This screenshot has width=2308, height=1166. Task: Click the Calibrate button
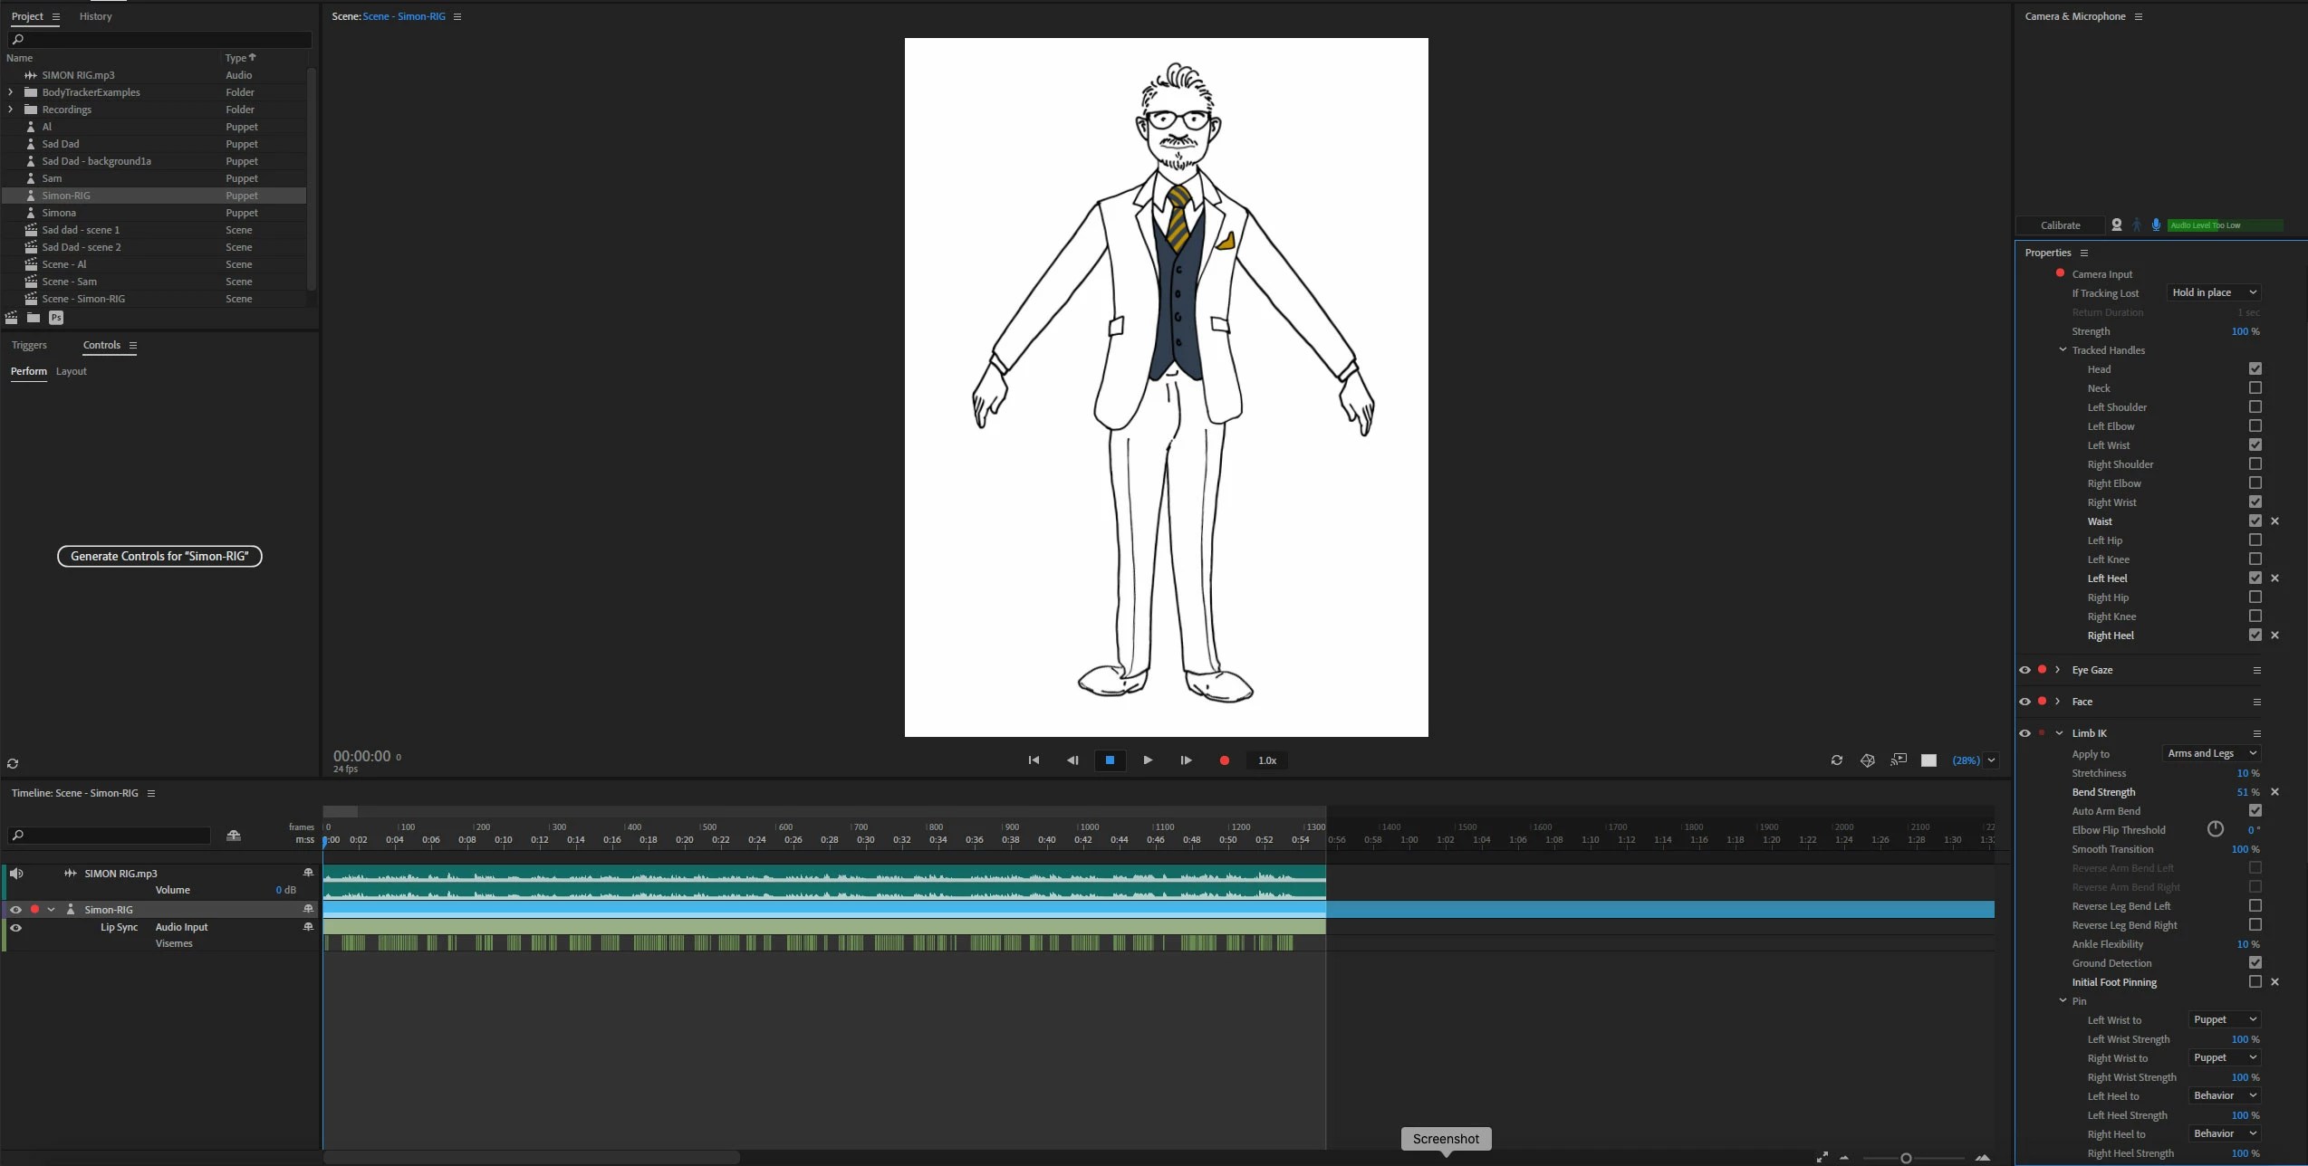point(2060,225)
